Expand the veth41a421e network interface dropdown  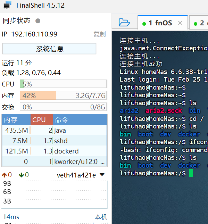[102, 175]
